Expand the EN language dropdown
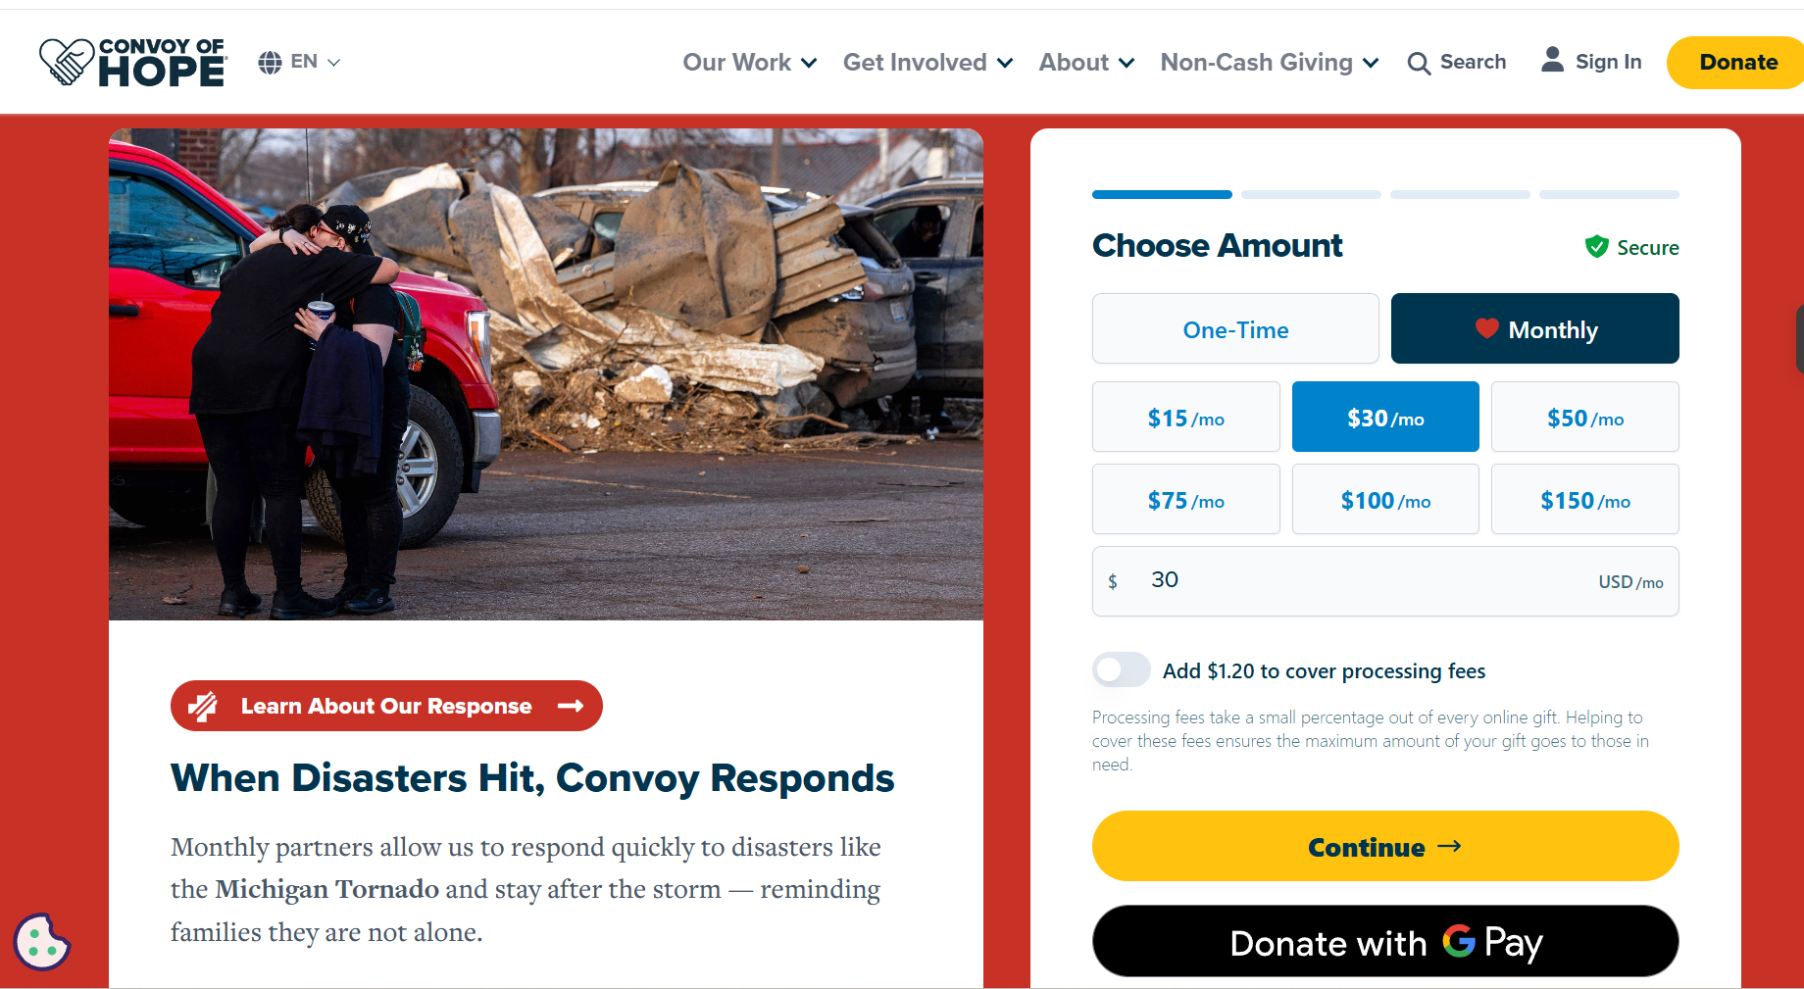 pos(316,62)
